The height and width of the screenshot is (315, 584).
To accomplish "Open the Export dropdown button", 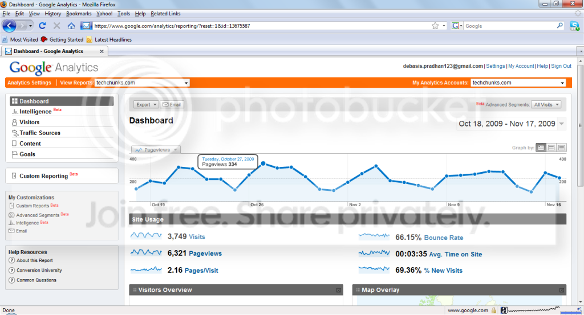I will [x=146, y=104].
